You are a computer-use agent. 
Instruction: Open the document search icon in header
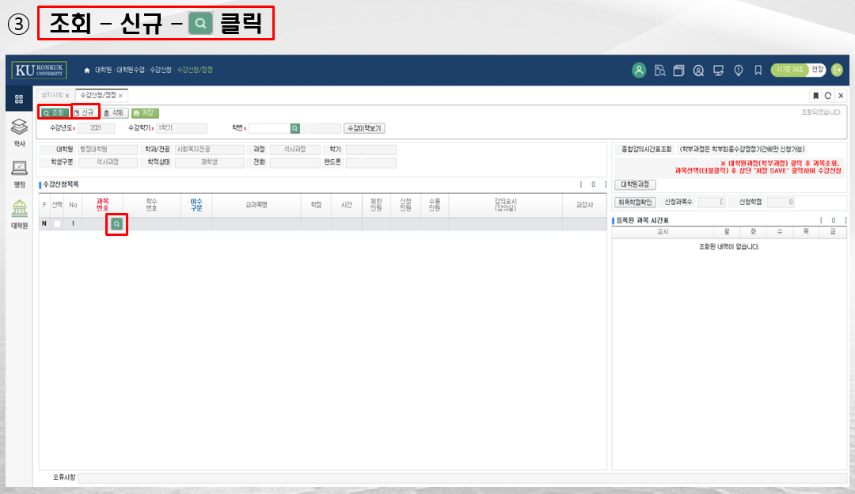(659, 70)
